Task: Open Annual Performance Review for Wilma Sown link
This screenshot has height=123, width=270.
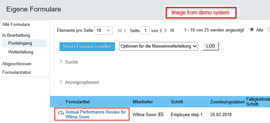Action: coord(96,114)
